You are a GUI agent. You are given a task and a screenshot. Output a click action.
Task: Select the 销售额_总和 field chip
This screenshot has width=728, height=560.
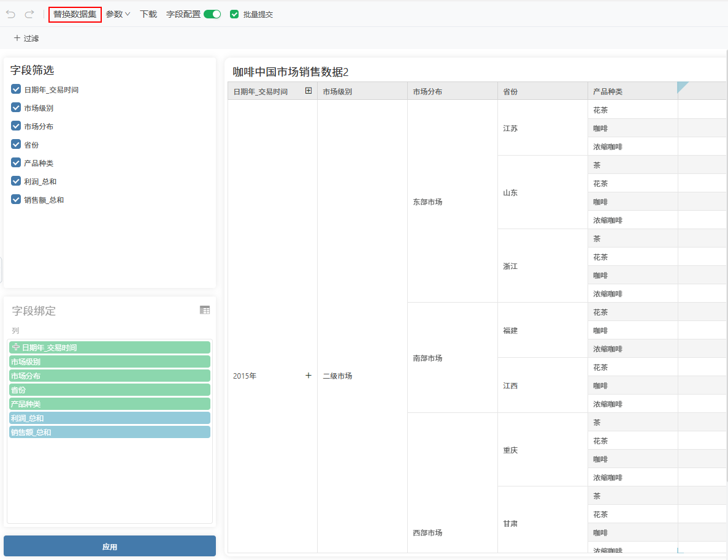click(x=110, y=432)
